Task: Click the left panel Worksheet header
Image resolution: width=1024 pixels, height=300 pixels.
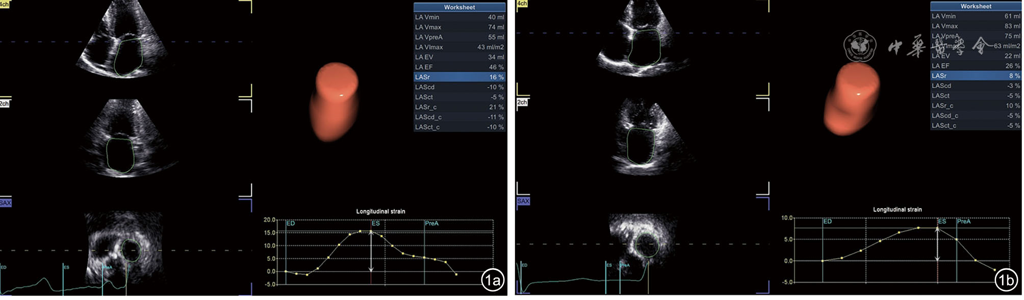Action: pyautogui.click(x=459, y=7)
